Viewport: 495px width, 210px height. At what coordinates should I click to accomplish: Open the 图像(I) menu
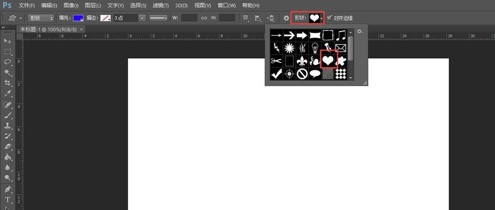(x=70, y=5)
